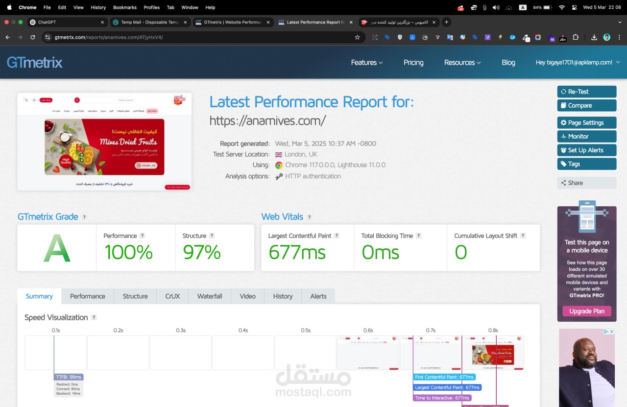
Task: Switch to the CrUX report tab
Action: pyautogui.click(x=172, y=296)
